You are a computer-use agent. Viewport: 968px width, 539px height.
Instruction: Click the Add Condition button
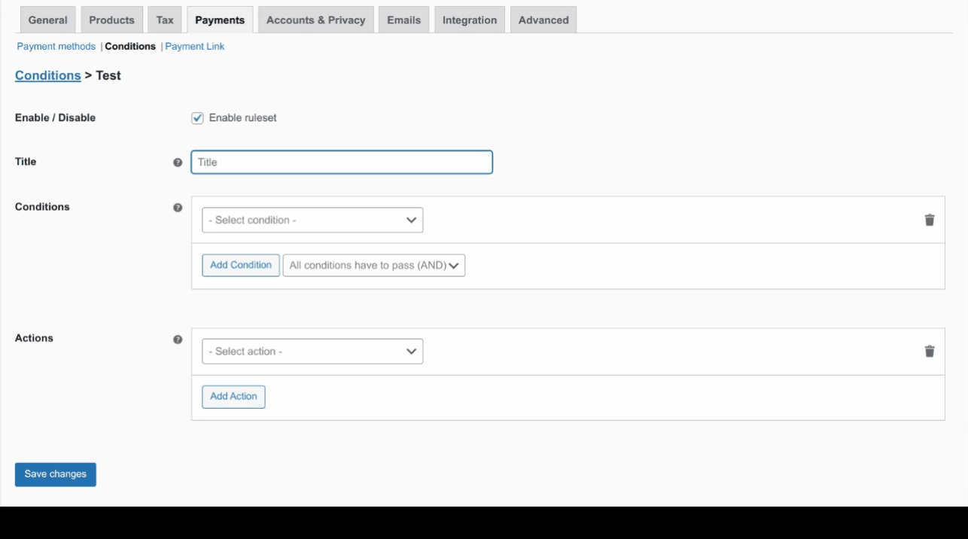tap(241, 265)
